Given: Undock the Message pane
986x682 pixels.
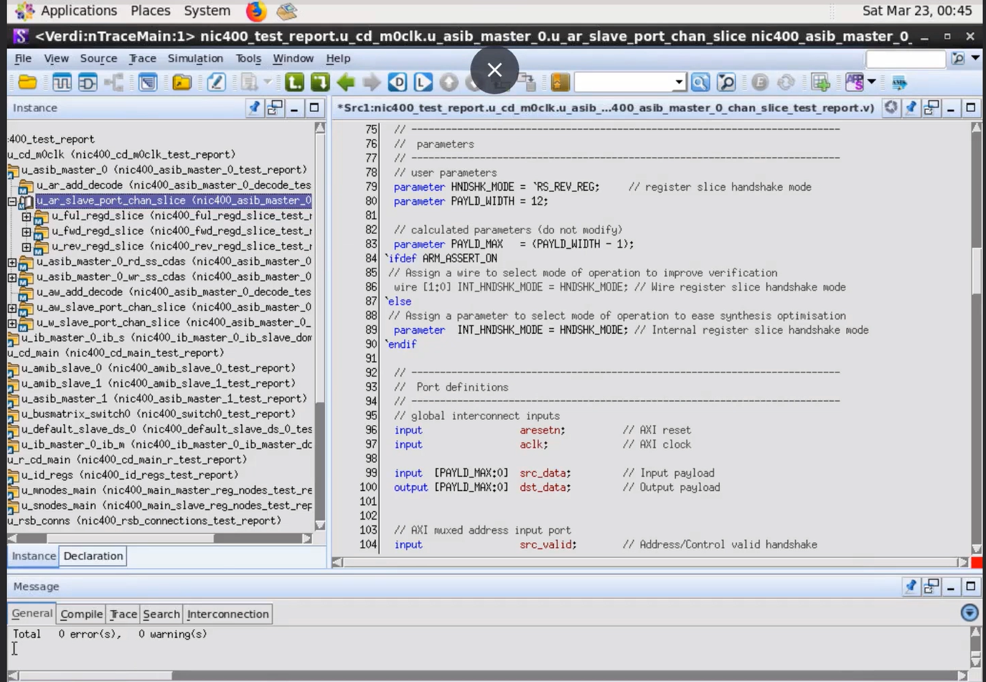Looking at the screenshot, I should (x=931, y=587).
